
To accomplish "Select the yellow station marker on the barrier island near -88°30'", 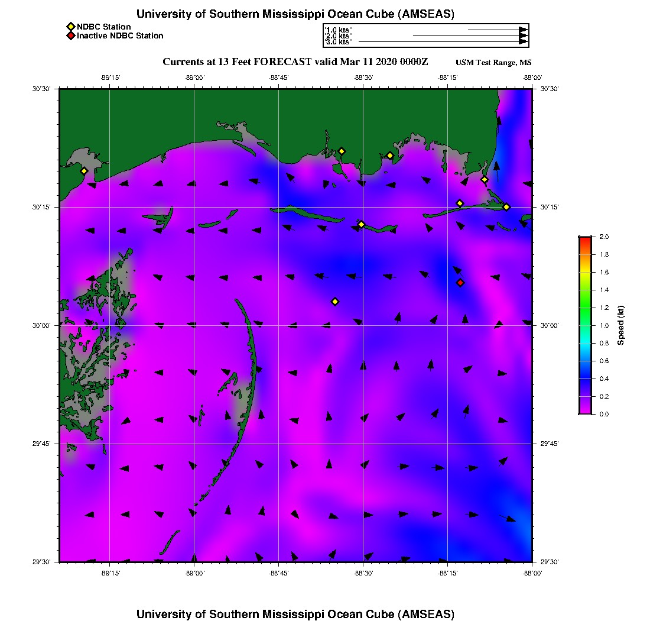I will coord(361,224).
